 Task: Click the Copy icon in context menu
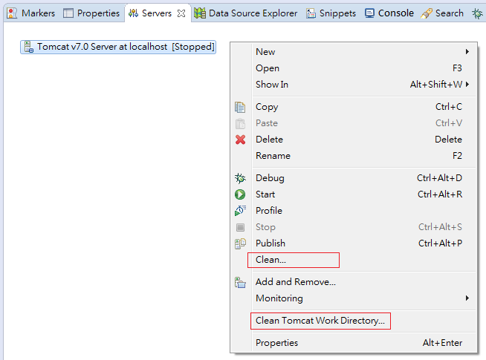pos(240,107)
